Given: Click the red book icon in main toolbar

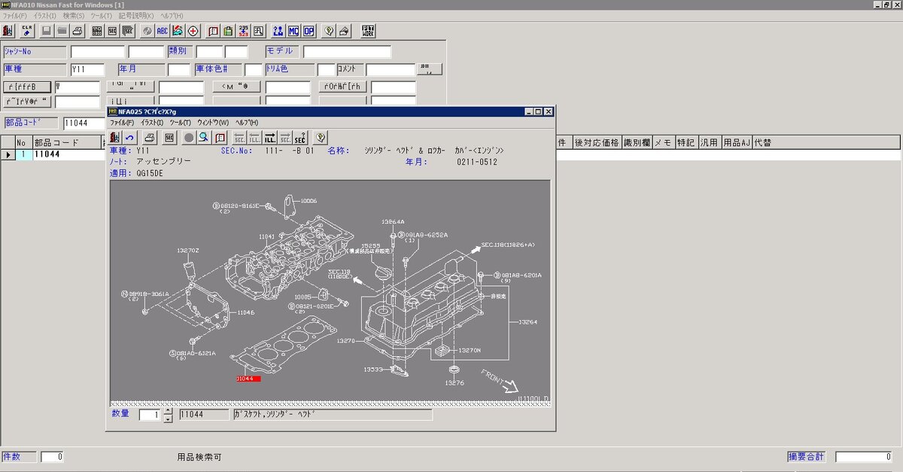Looking at the screenshot, I should pos(213,31).
